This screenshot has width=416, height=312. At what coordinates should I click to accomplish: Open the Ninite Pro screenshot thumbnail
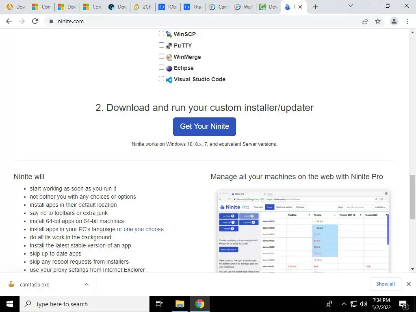303,231
